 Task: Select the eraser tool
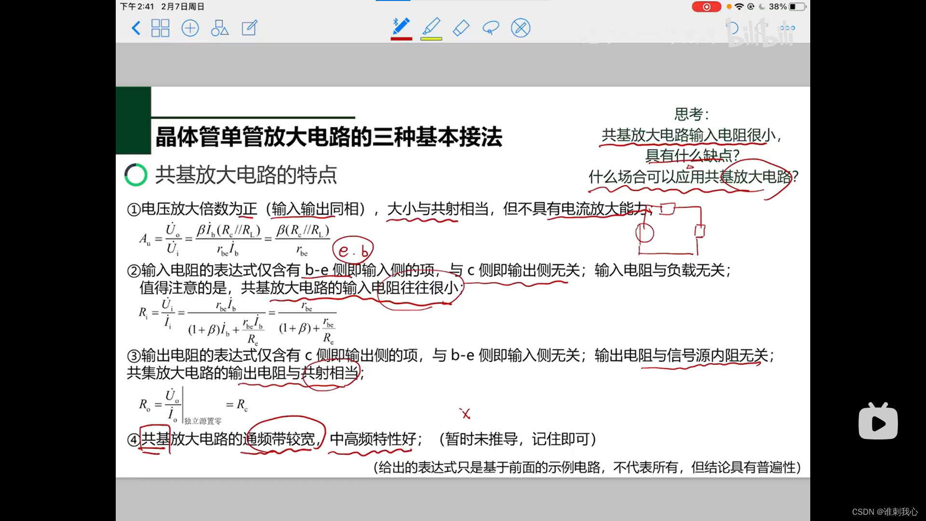click(461, 28)
